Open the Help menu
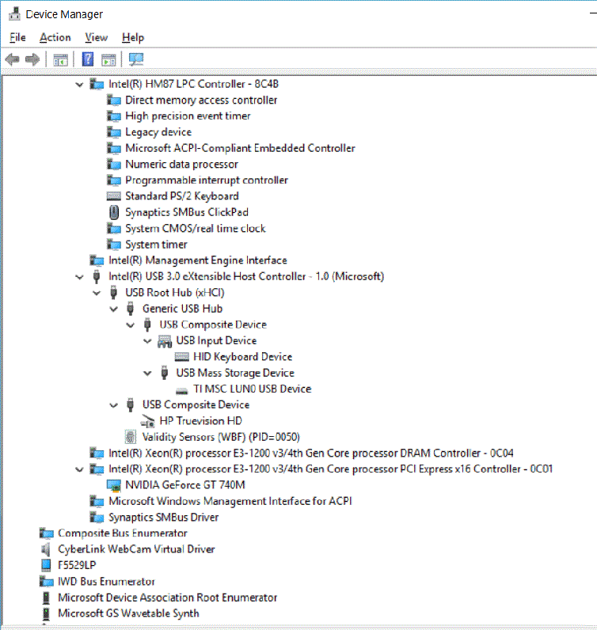Screen dimensions: 597x630 [133, 37]
